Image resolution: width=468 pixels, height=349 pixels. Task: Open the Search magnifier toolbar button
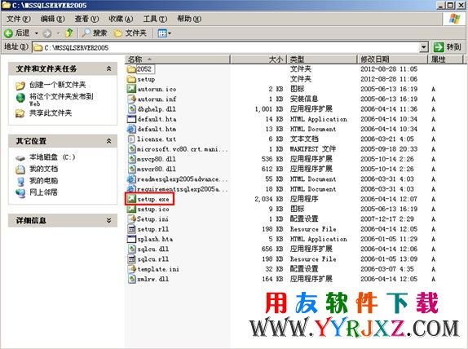point(95,33)
